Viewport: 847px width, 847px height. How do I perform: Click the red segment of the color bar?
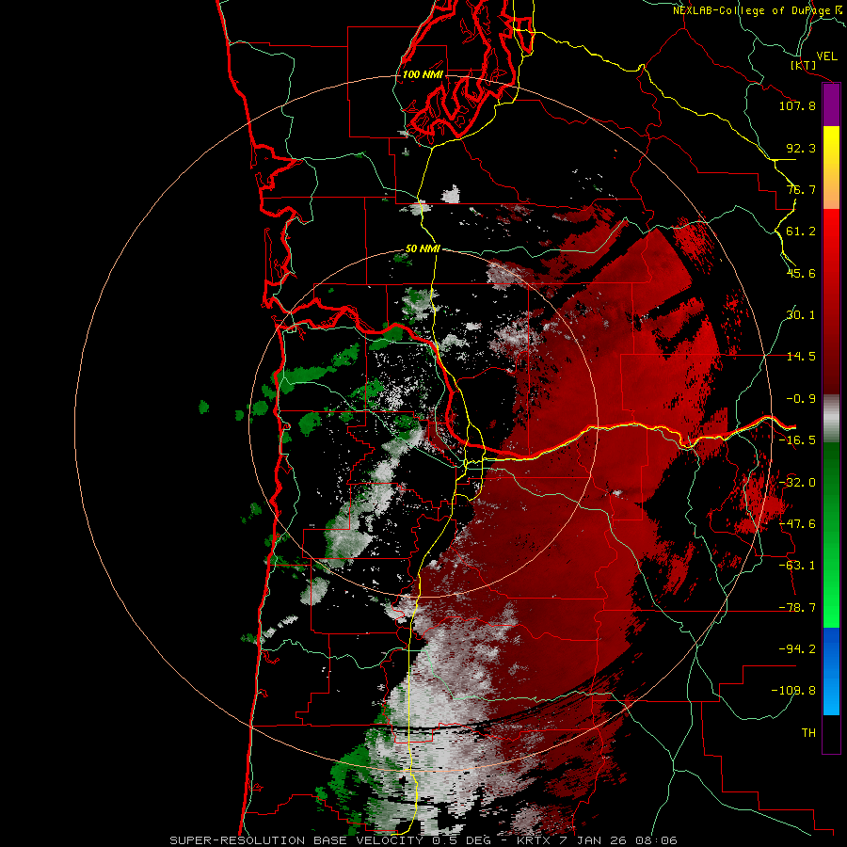coord(831,301)
